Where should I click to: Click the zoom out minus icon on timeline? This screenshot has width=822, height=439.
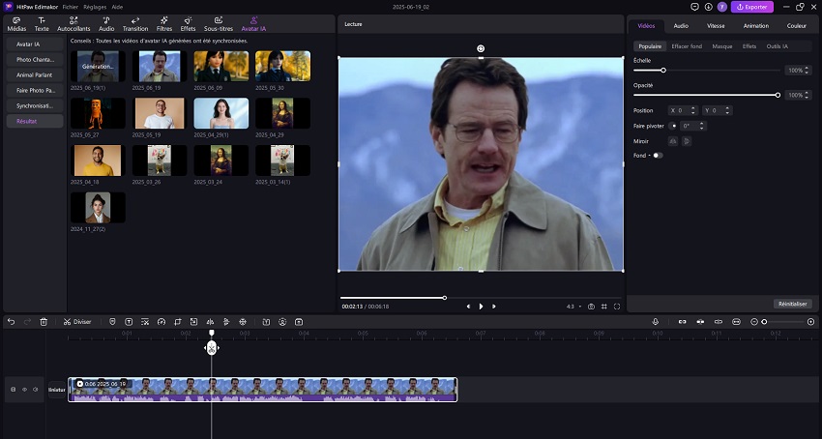tap(754, 321)
